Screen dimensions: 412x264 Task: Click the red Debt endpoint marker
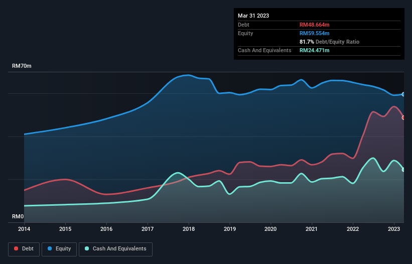[403, 117]
